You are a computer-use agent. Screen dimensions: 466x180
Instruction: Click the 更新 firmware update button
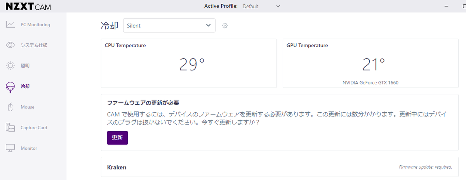coord(117,138)
